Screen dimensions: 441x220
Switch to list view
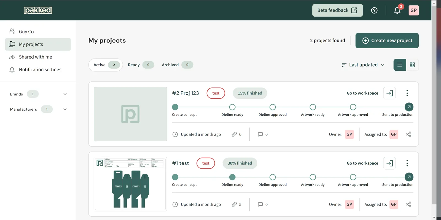(x=400, y=65)
